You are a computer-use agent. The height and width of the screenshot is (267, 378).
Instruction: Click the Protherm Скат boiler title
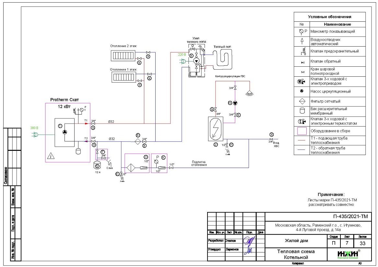(x=65, y=100)
